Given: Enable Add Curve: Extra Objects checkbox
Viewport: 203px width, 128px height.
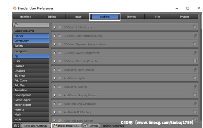Looking at the screenshot, I should click(59, 70).
